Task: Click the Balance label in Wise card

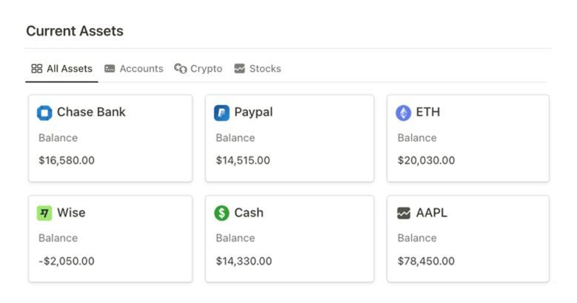Action: point(58,238)
